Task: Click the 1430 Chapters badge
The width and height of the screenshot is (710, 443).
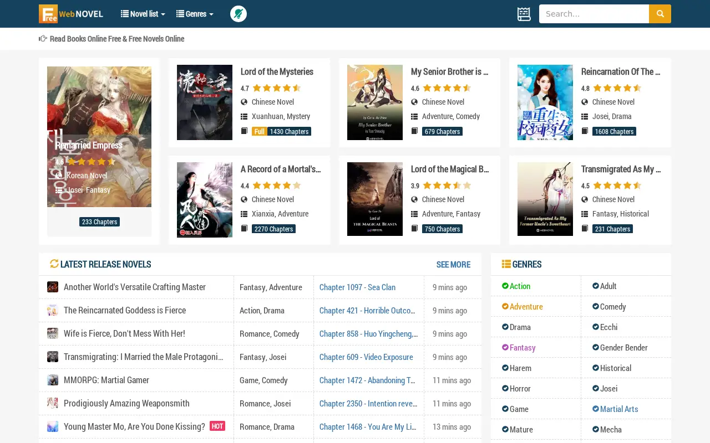Action: [289, 131]
